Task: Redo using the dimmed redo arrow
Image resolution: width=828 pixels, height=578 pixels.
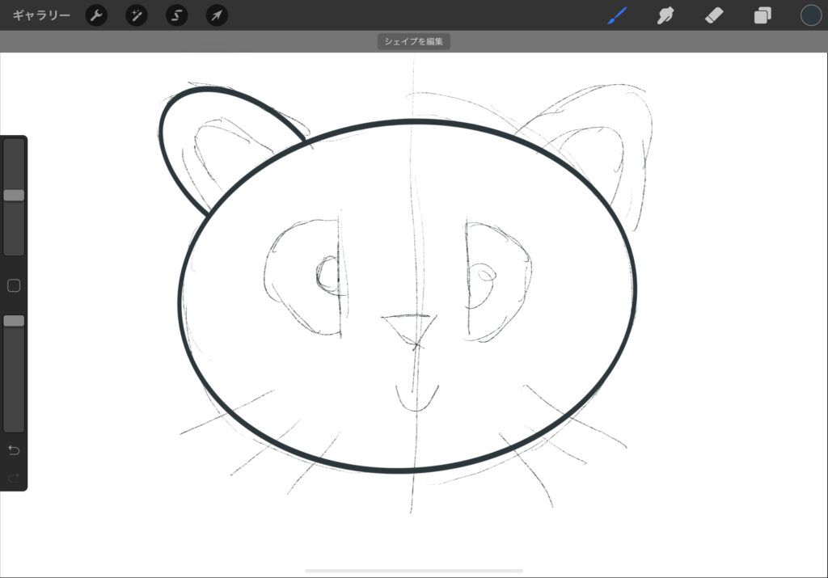Action: click(14, 478)
